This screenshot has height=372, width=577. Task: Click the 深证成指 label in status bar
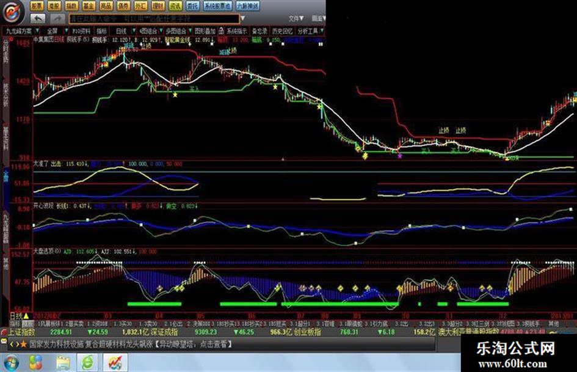165,332
